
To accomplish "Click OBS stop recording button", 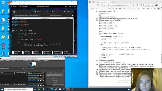I will [x=54, y=75].
